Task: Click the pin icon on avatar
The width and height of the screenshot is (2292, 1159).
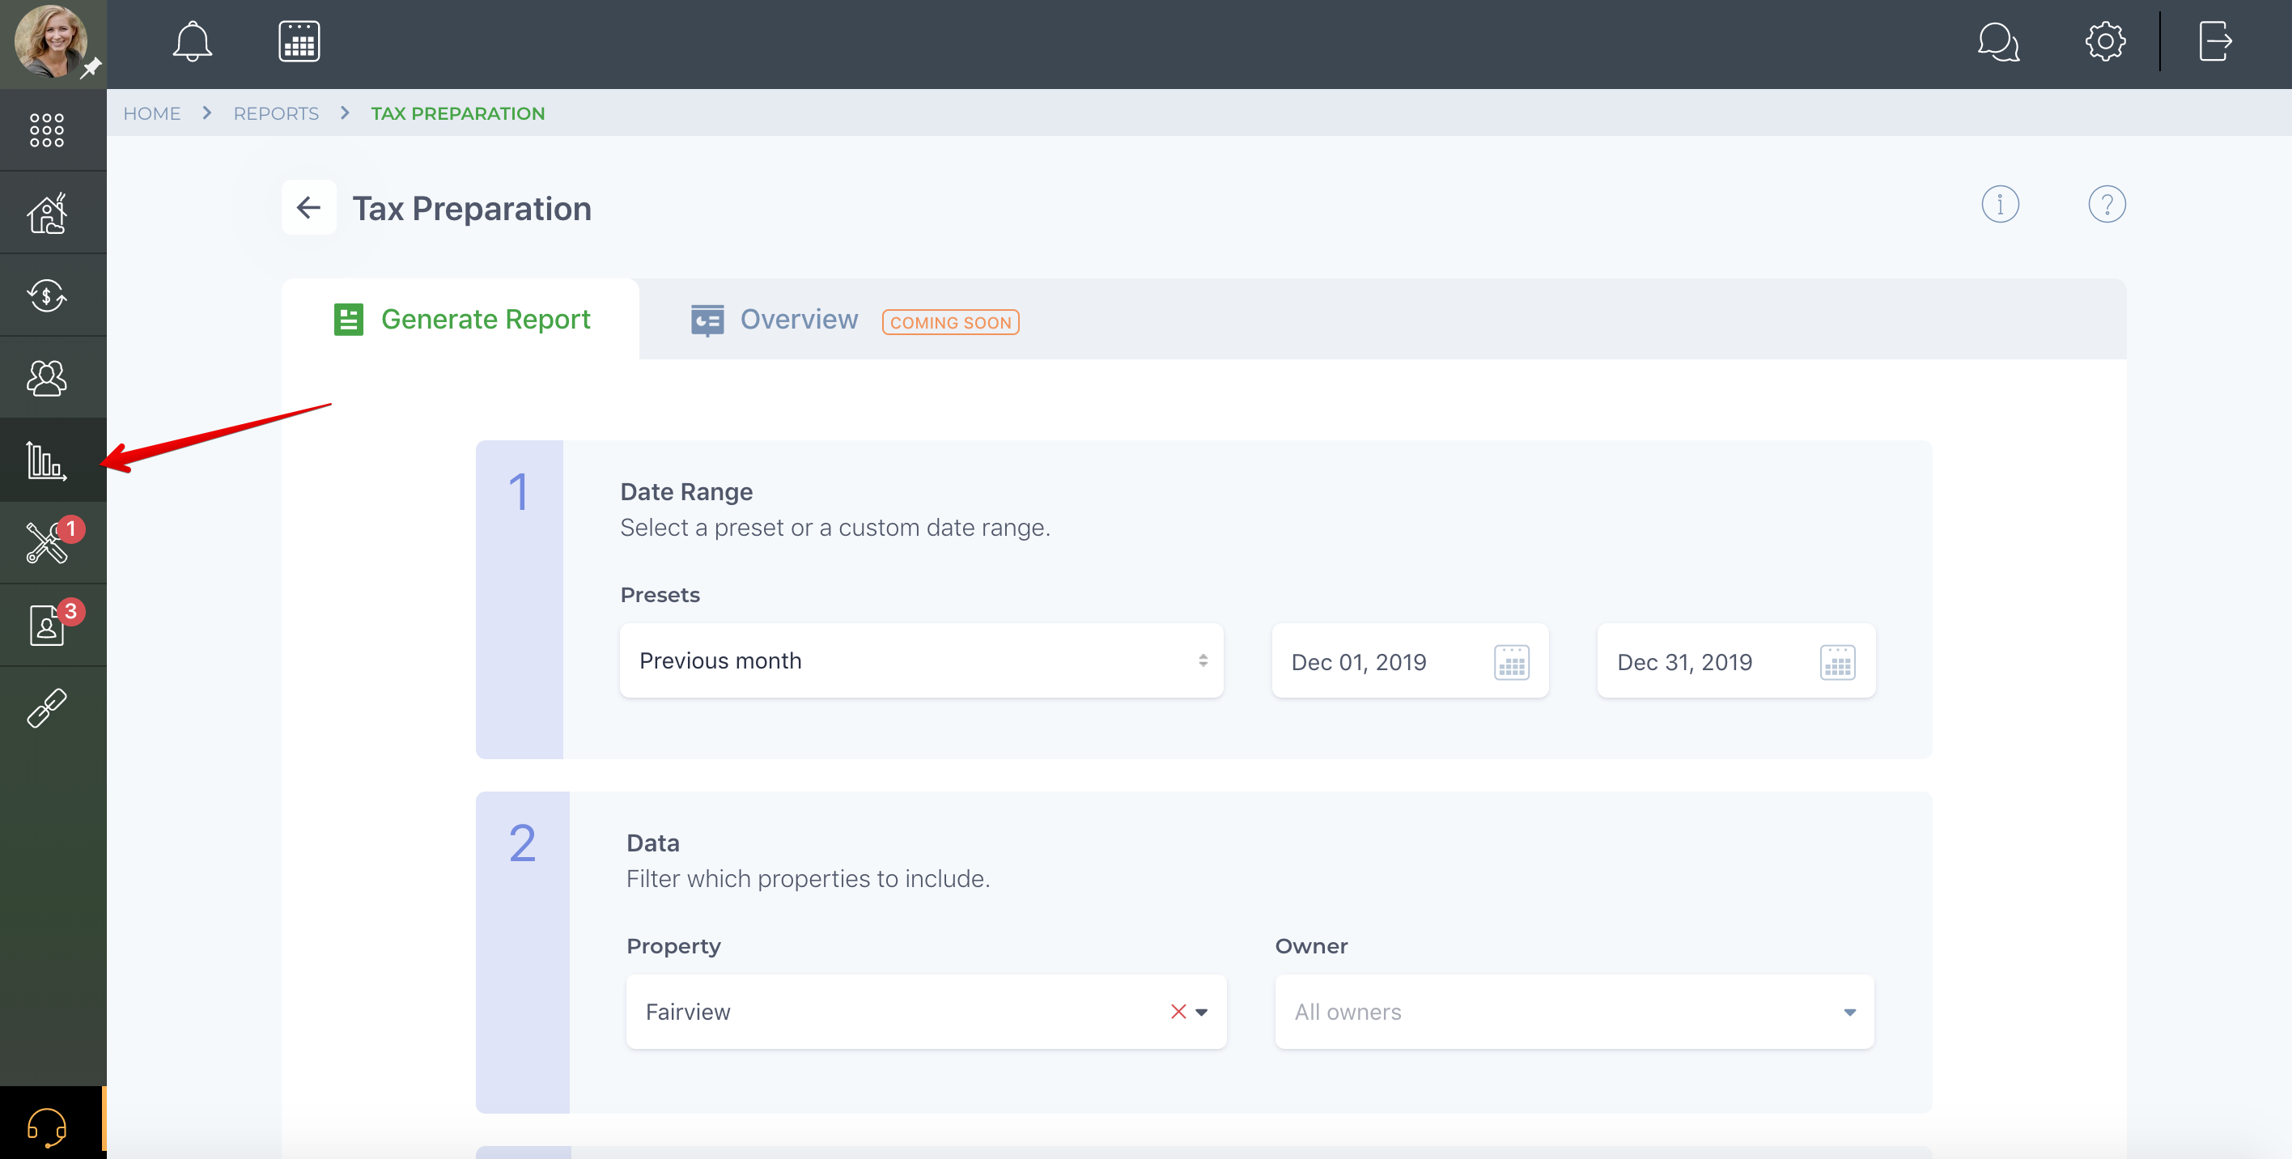Action: pyautogui.click(x=91, y=68)
